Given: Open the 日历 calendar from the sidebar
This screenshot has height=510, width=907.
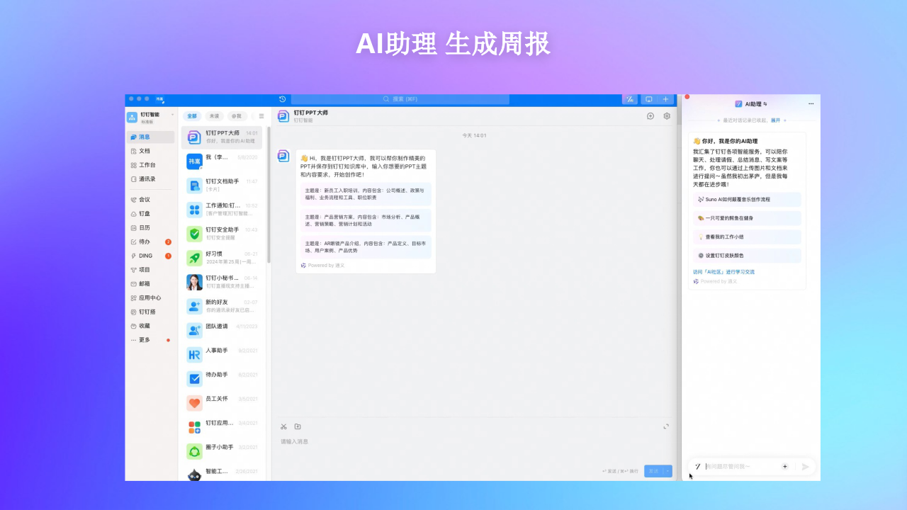Looking at the screenshot, I should [144, 227].
